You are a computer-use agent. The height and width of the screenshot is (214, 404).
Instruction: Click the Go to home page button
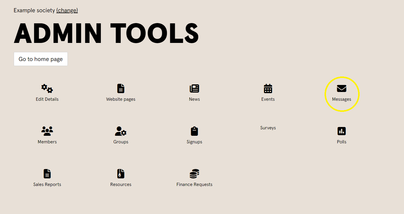point(41,59)
